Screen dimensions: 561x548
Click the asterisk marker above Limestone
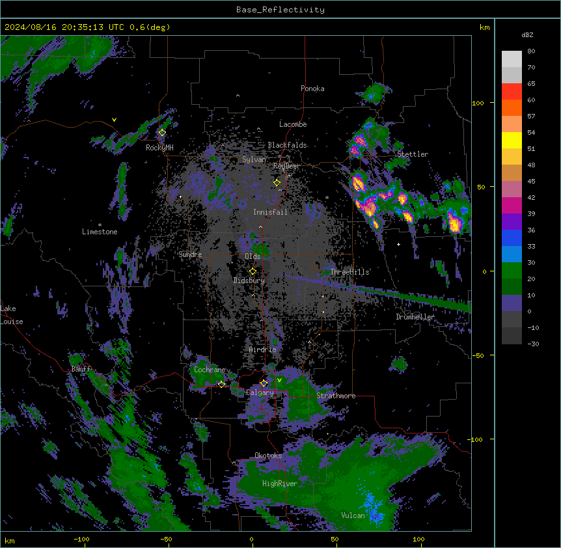click(x=100, y=225)
